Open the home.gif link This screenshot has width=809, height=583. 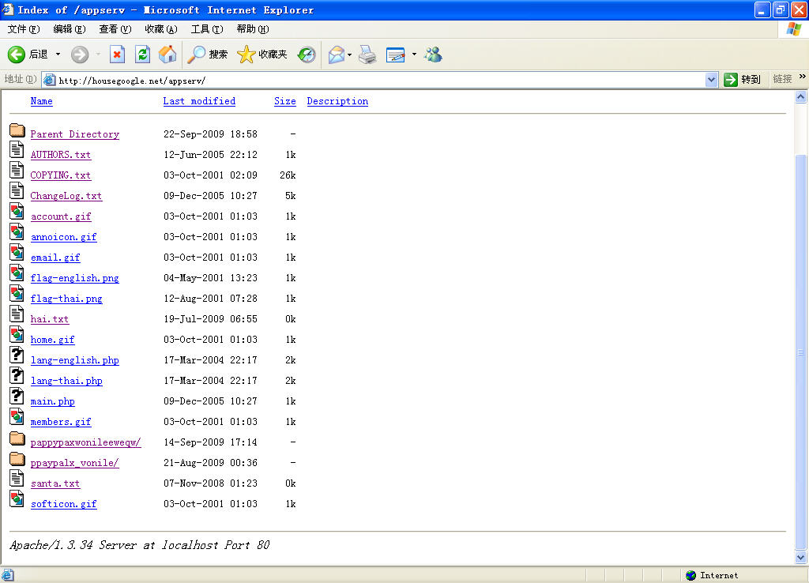(52, 340)
